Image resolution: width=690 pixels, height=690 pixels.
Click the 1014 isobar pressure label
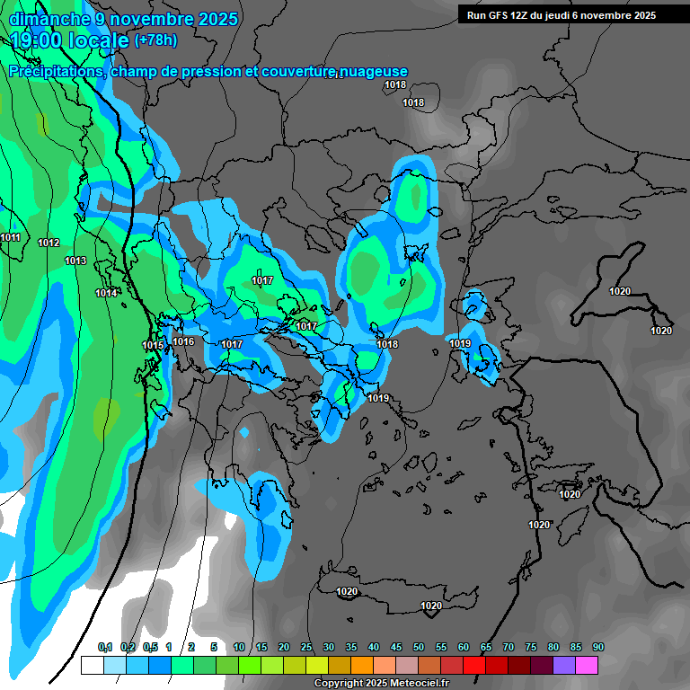106,293
